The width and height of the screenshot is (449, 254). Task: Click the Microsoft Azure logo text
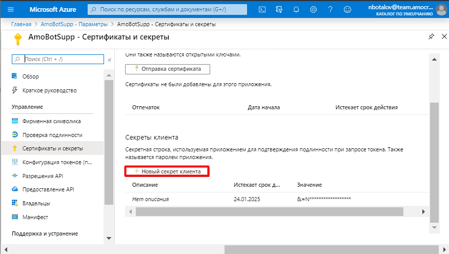(x=53, y=9)
